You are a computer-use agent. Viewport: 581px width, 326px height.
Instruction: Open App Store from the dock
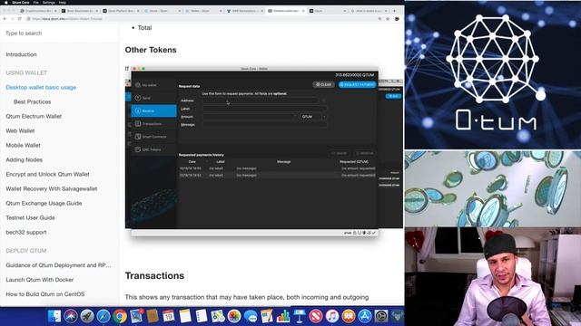pos(365,316)
